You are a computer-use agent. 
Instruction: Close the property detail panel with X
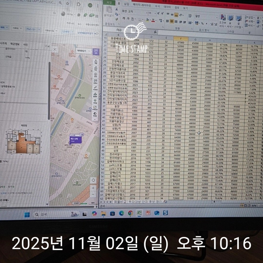click(55, 49)
